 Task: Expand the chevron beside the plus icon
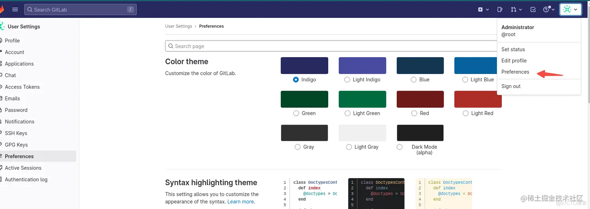pyautogui.click(x=487, y=10)
